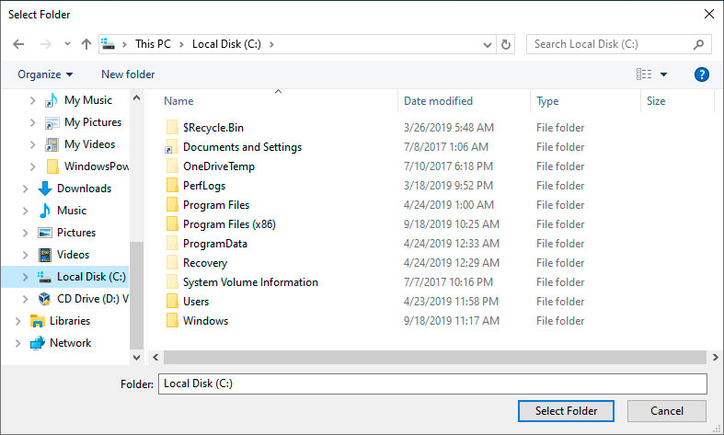Viewport: 724px width, 435px height.
Task: Click the Folder name input field
Action: pos(432,383)
